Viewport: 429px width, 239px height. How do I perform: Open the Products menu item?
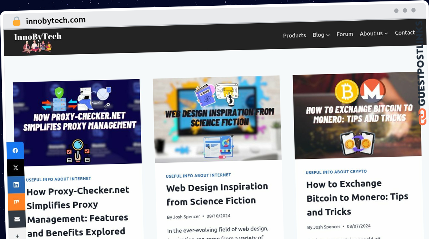295,35
